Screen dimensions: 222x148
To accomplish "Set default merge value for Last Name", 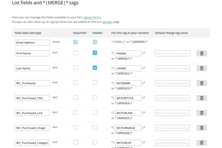I will pos(172,68).
